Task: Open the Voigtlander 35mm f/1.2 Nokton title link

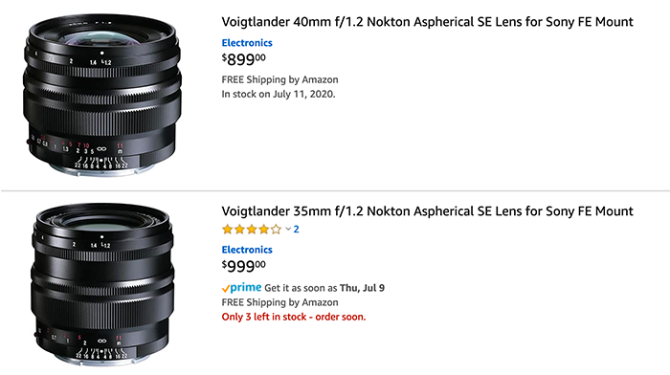Action: tap(427, 211)
